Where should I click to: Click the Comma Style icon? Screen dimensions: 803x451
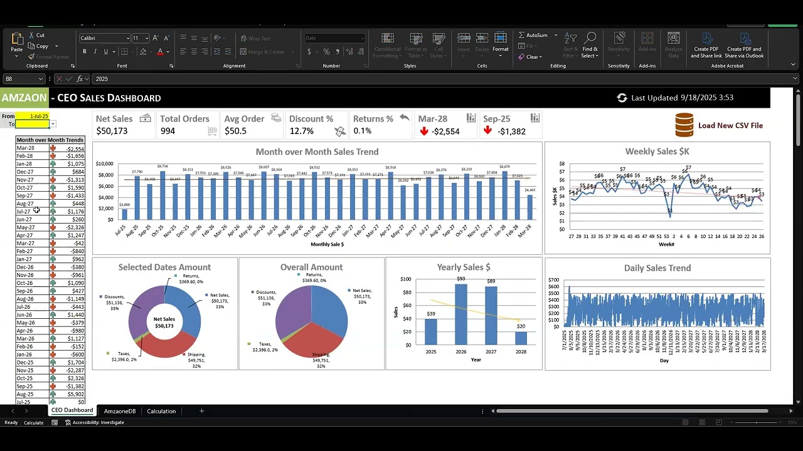[338, 51]
